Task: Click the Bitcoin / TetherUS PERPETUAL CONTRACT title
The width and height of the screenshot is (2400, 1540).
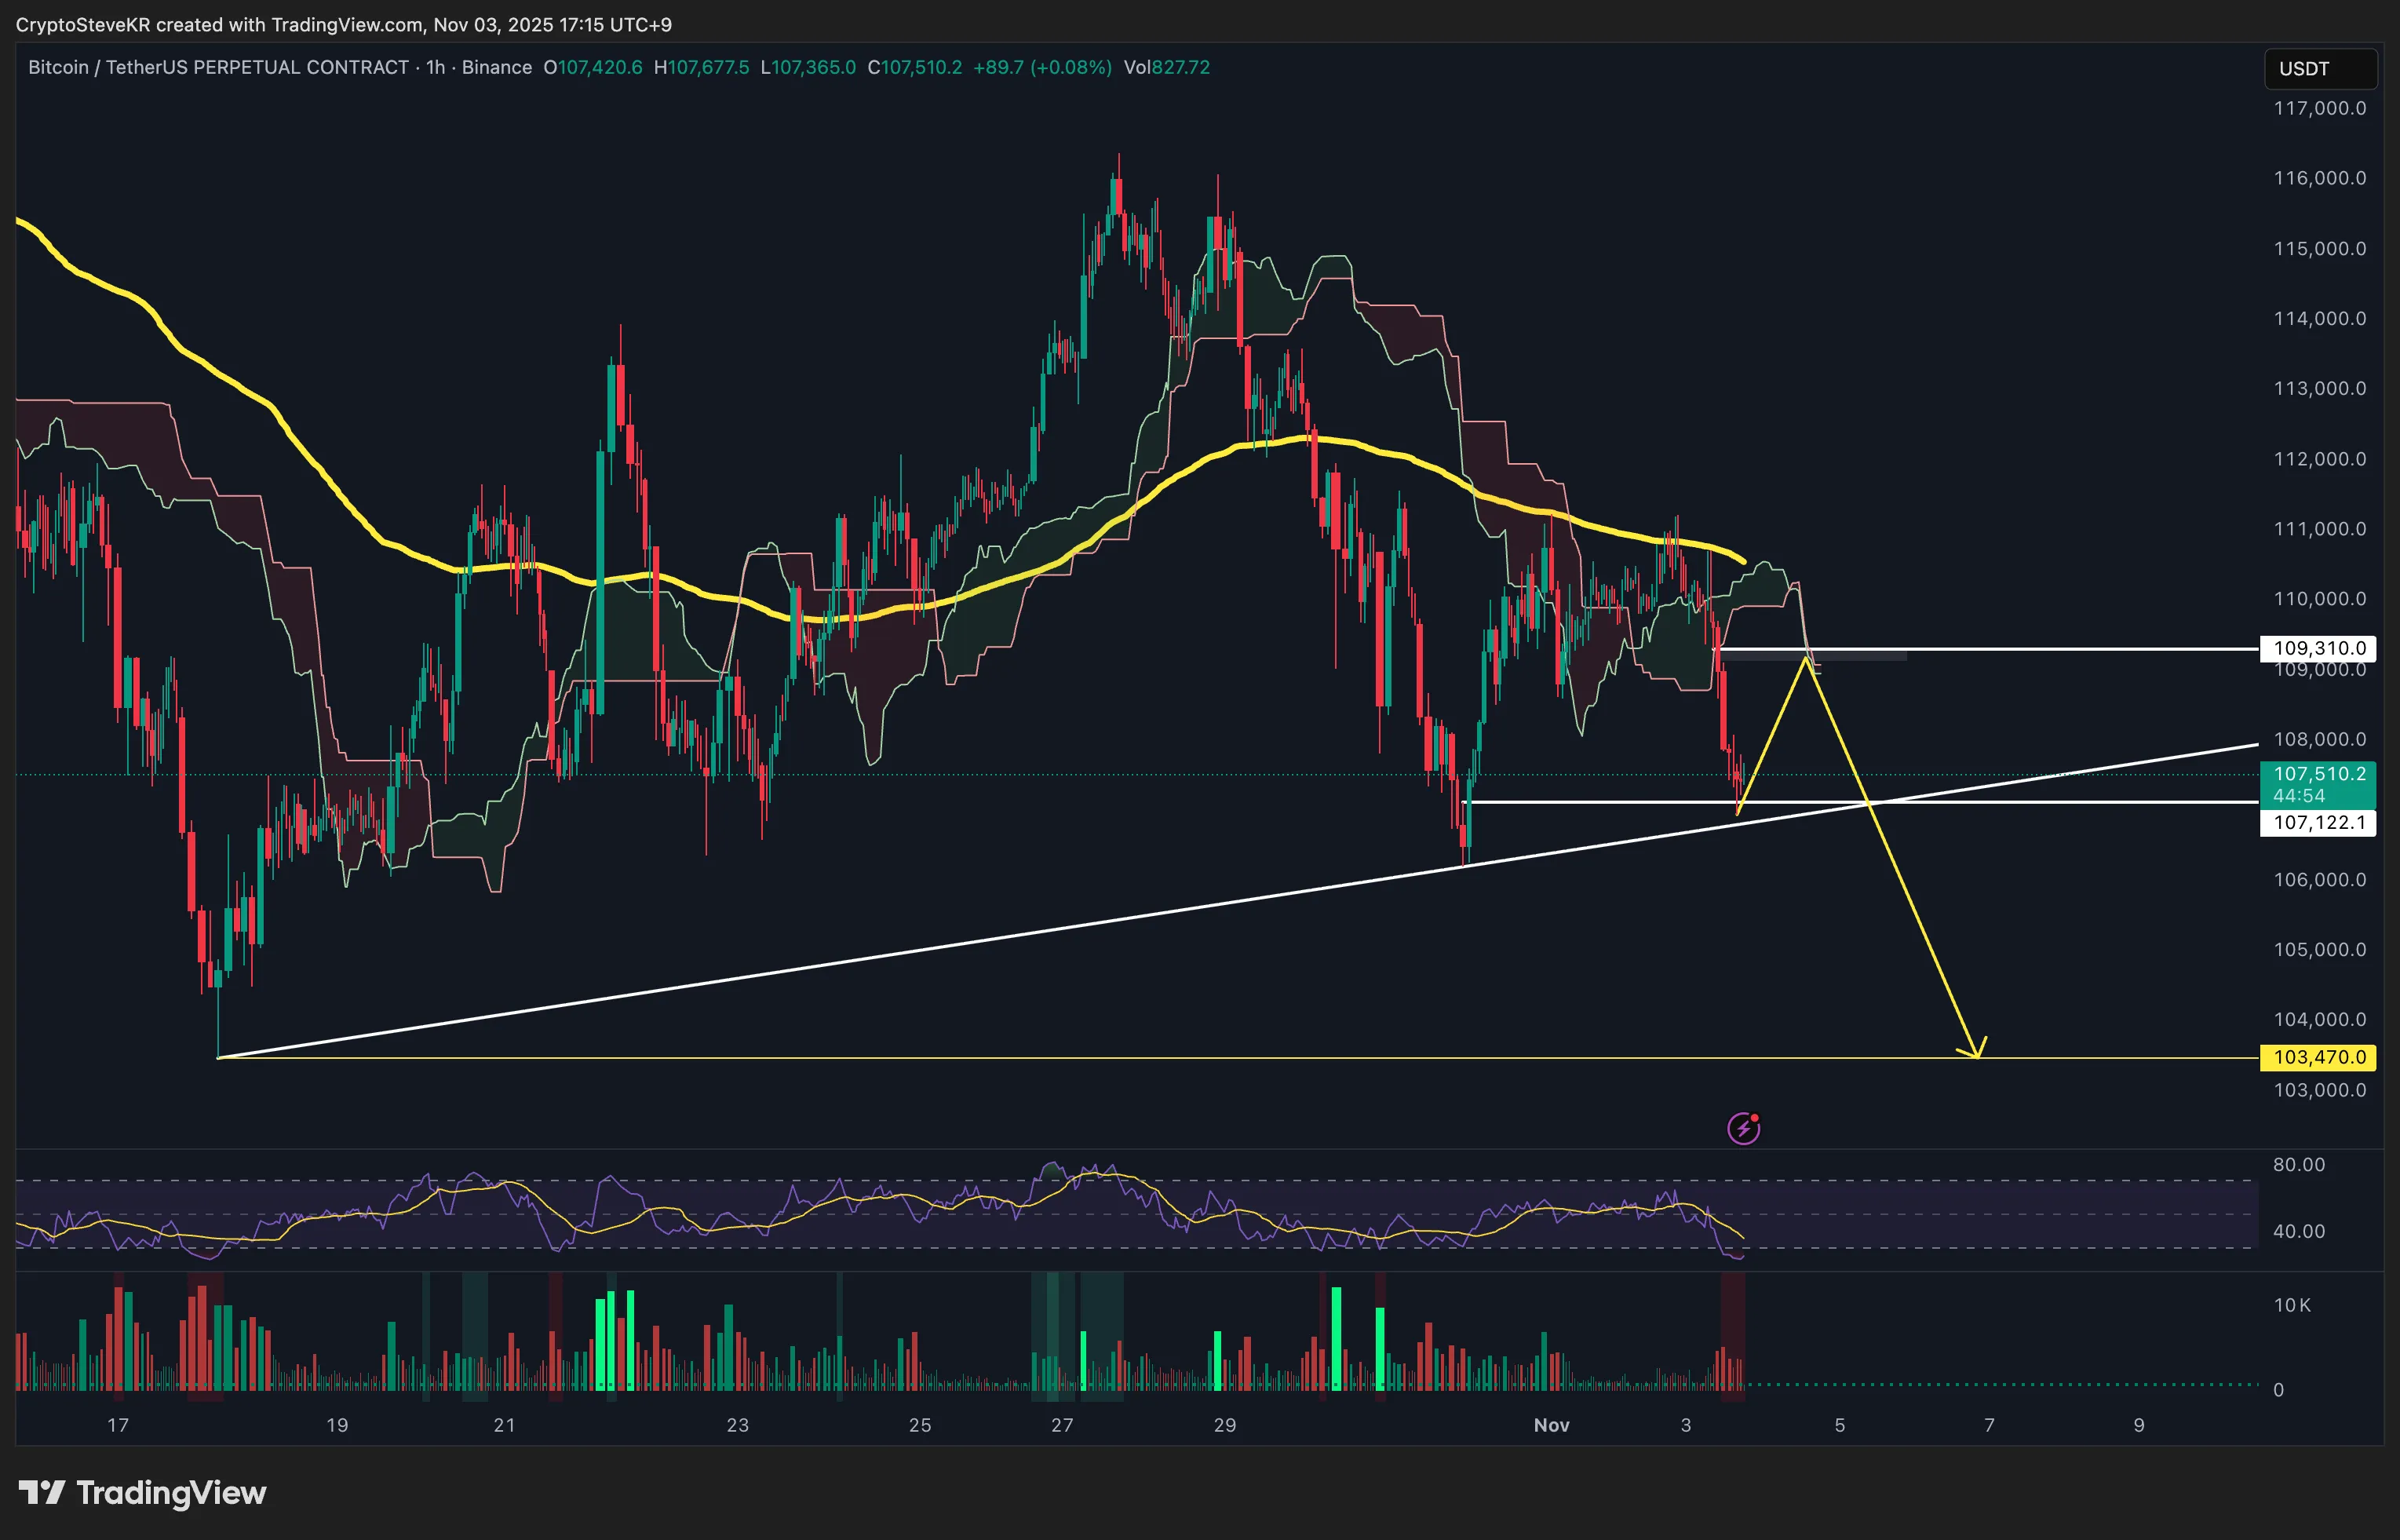Action: pos(218,67)
